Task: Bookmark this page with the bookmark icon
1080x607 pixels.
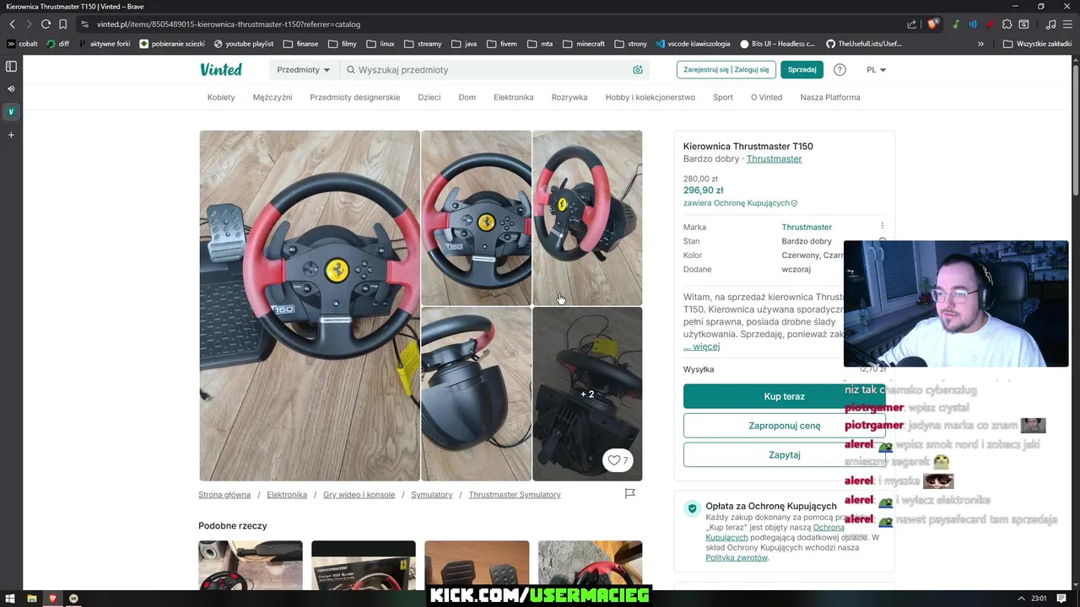Action: pyautogui.click(x=62, y=24)
